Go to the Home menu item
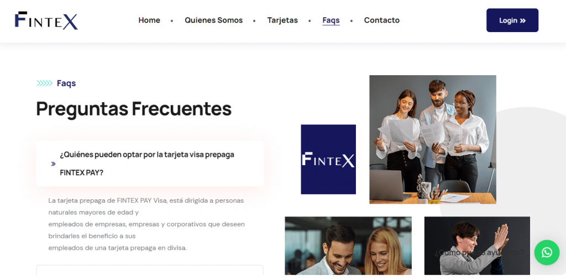 pos(149,20)
